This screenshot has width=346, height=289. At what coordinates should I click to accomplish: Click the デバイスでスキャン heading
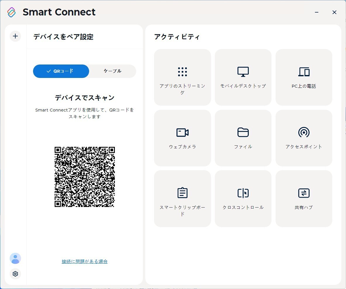coord(85,98)
